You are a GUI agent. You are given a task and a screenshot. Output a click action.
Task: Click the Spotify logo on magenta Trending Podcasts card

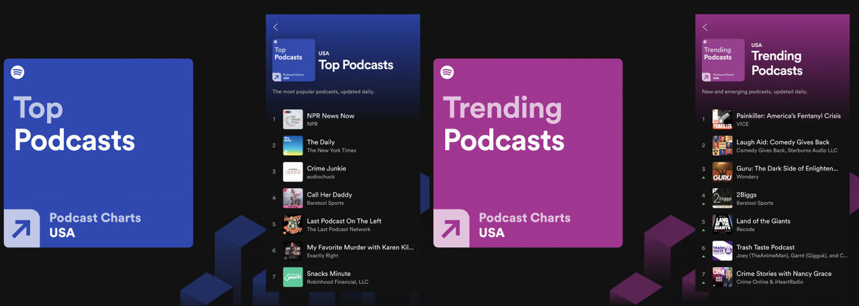[x=448, y=72]
